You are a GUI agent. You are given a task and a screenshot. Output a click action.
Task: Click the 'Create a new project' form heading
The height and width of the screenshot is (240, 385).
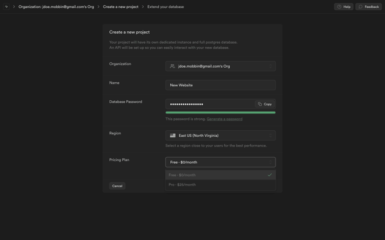[129, 32]
